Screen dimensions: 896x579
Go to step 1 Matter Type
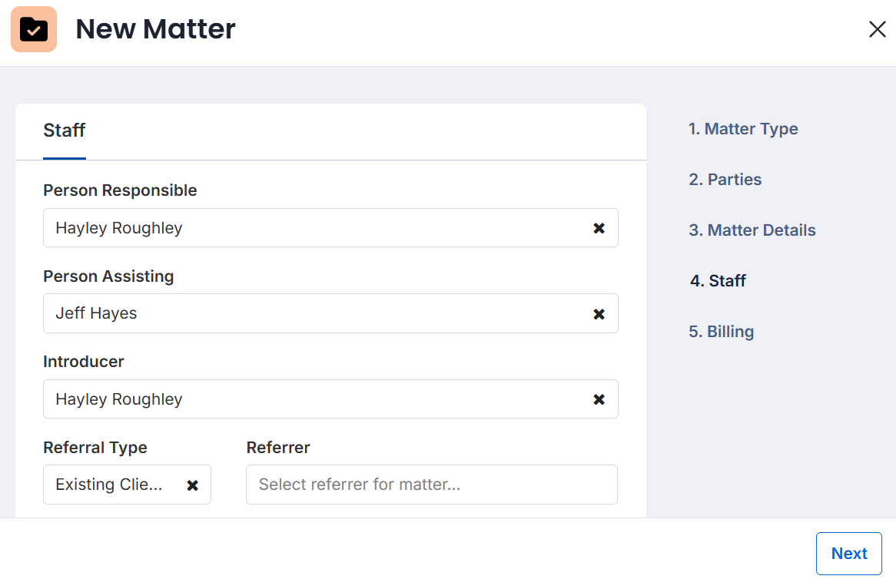coord(743,129)
